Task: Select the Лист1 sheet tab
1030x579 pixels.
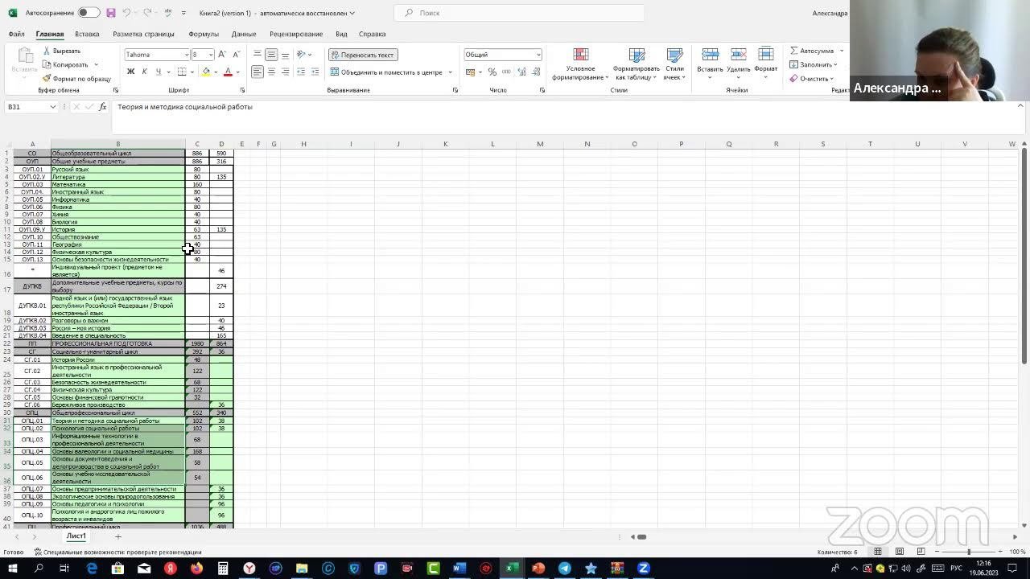Action: tap(76, 536)
